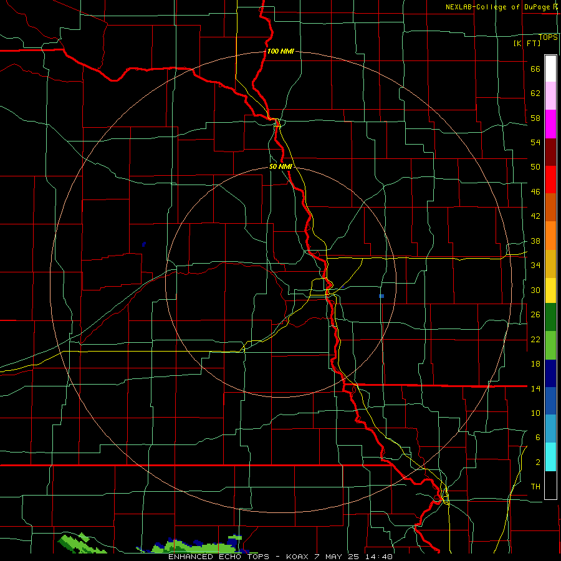
Task: Click the "26" legend value
Action: point(535,315)
